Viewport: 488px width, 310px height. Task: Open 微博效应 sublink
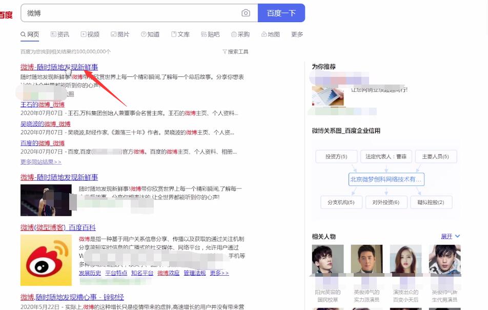coord(168,273)
